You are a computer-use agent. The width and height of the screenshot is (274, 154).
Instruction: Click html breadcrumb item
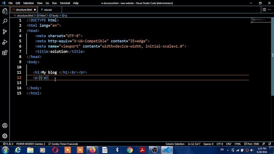pyautogui.click(x=43, y=15)
